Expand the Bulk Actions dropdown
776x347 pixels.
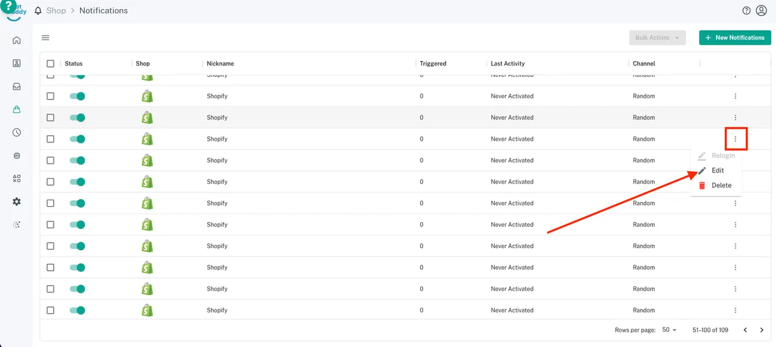tap(657, 38)
